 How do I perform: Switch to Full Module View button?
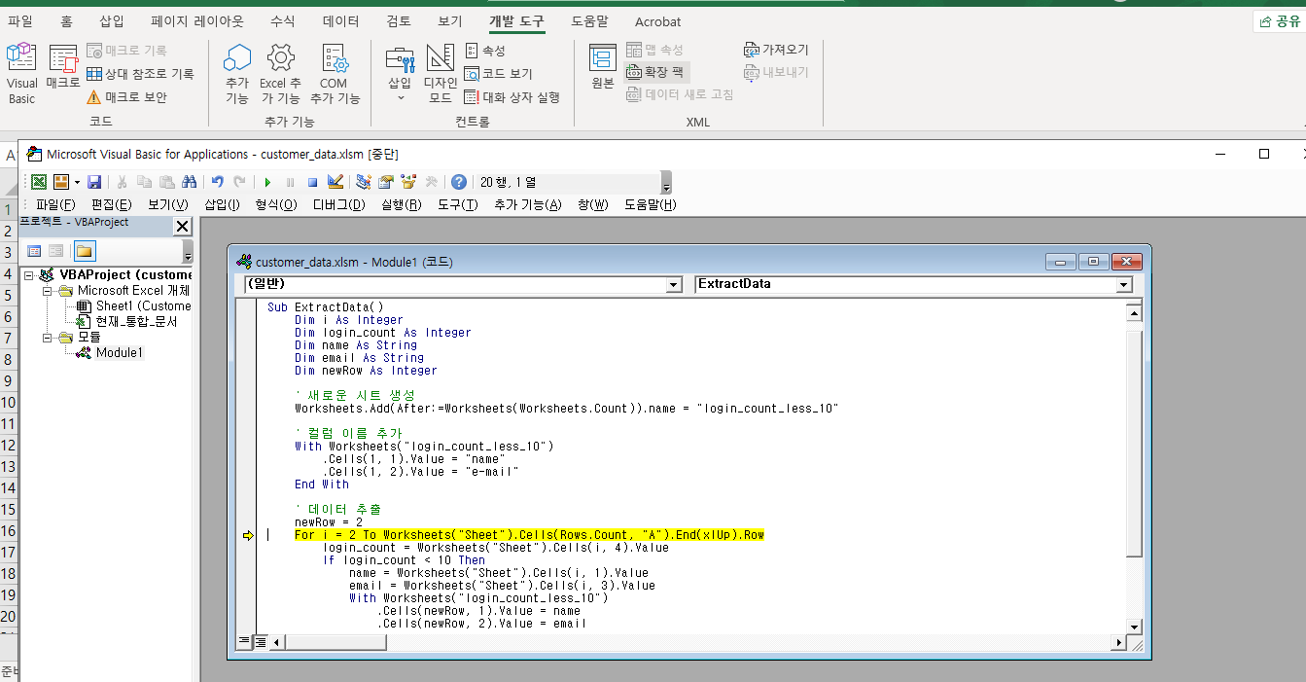tap(261, 642)
